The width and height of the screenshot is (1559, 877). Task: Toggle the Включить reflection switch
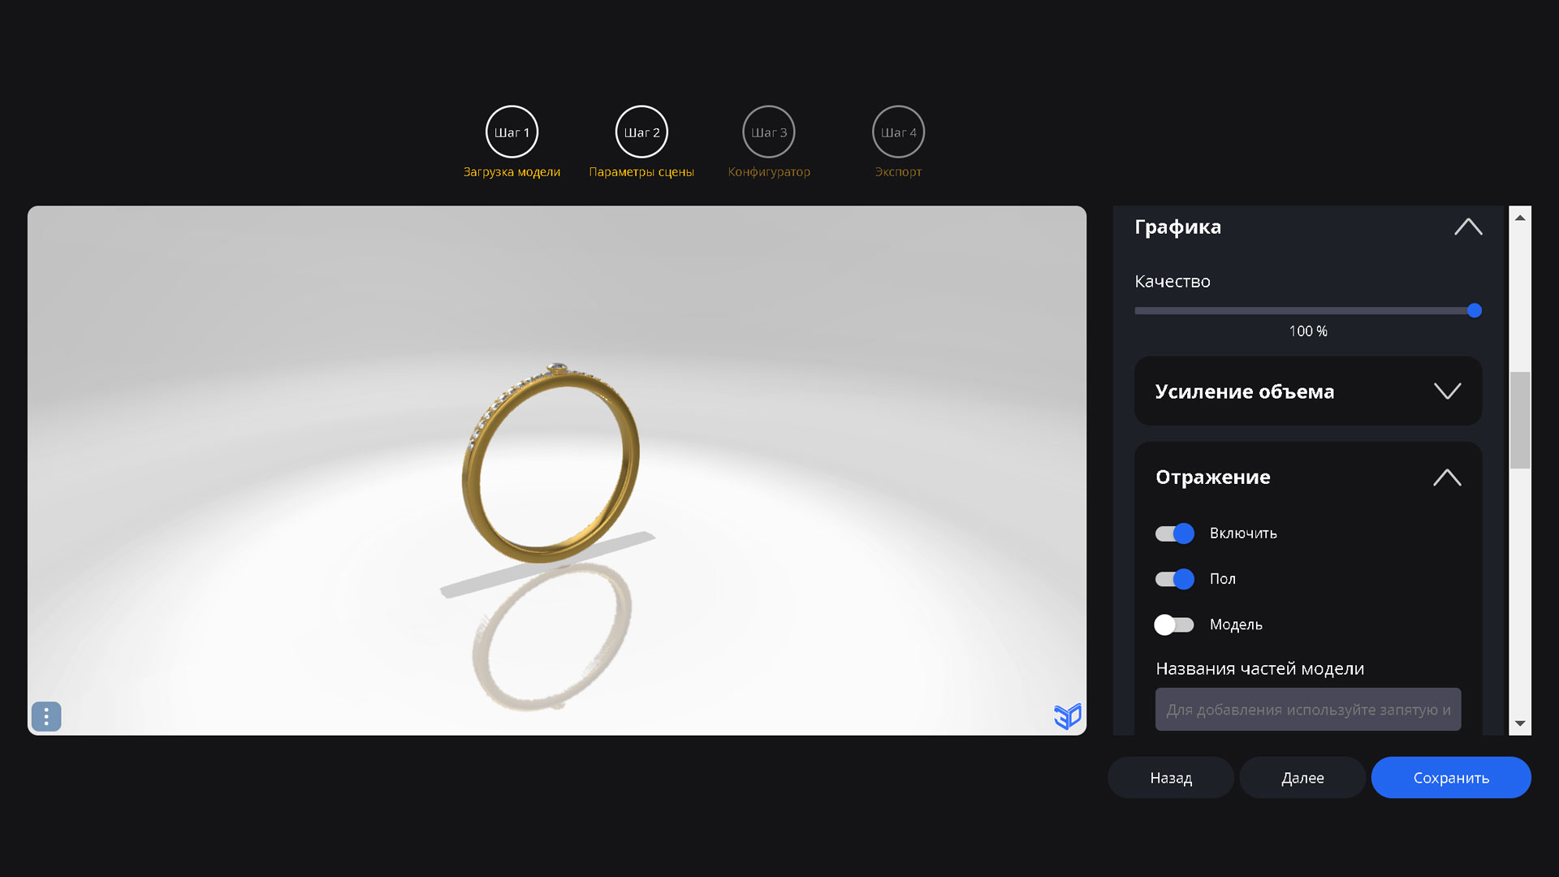click(1175, 532)
